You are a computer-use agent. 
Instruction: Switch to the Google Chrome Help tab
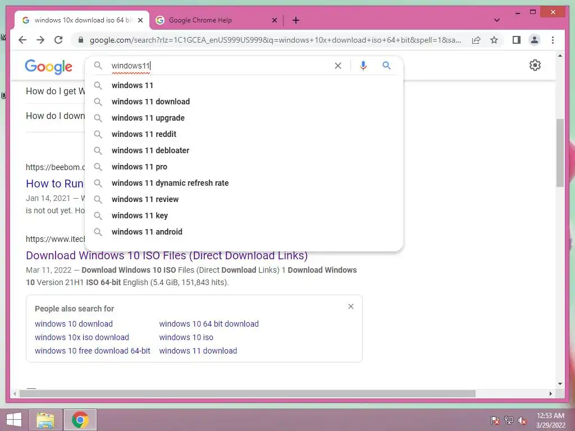(216, 20)
